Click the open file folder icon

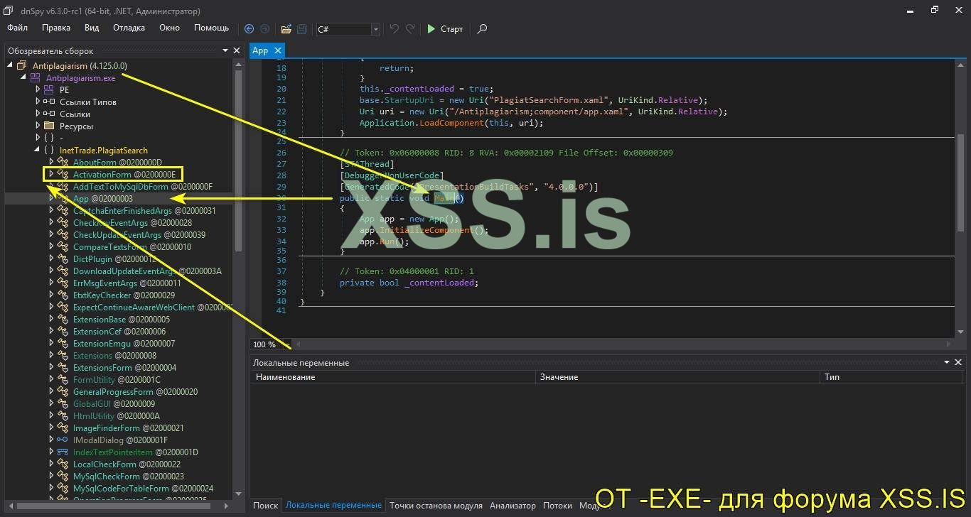point(286,29)
